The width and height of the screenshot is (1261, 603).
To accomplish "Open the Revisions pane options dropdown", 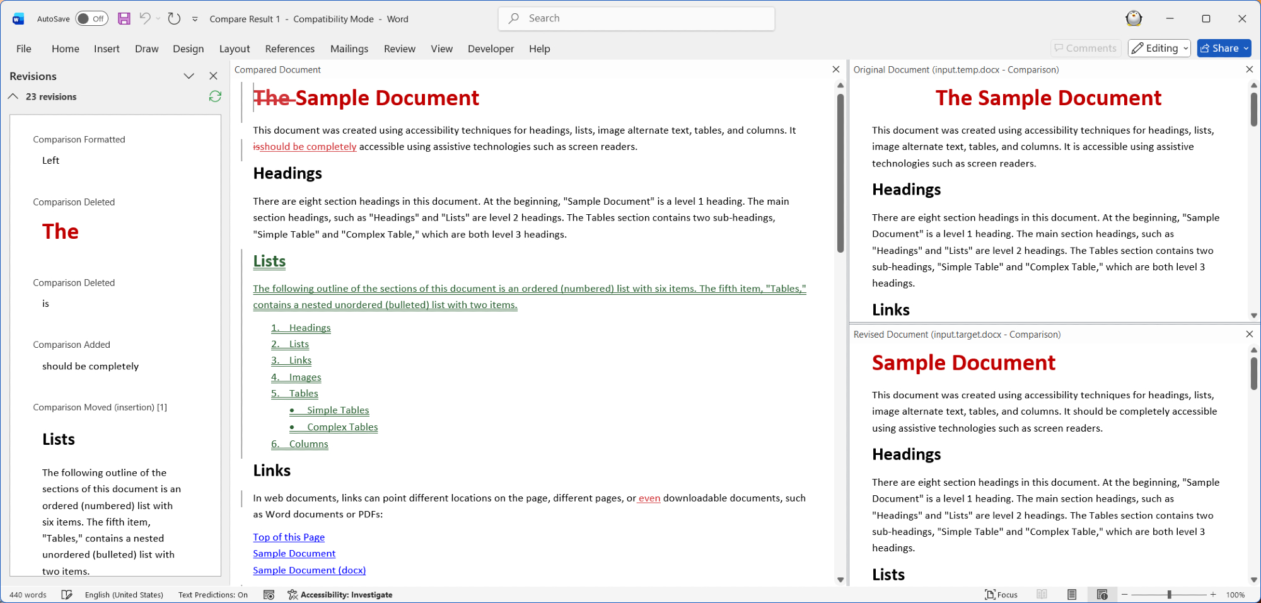I will click(189, 76).
